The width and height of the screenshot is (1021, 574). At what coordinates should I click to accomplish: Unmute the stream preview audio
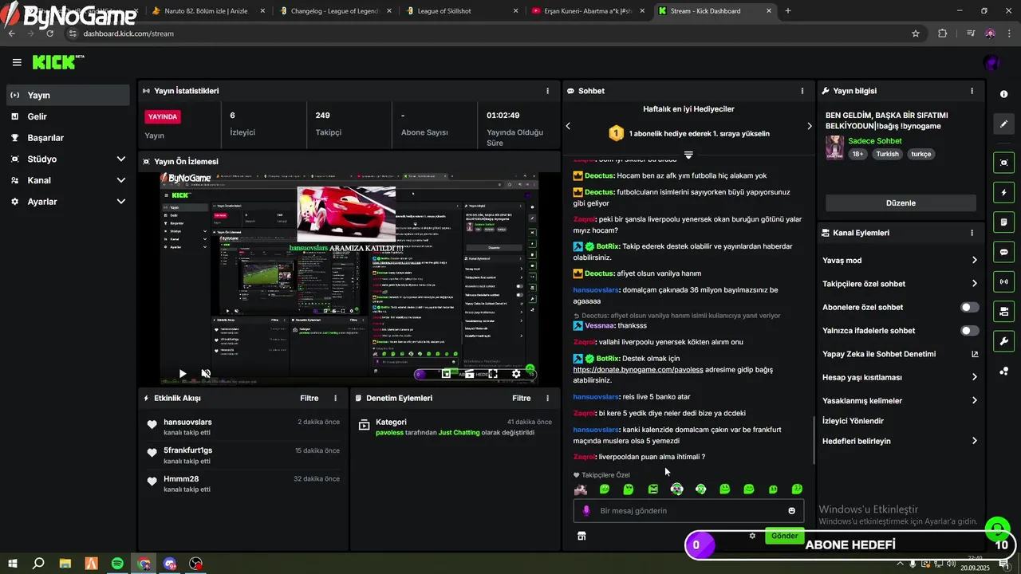pyautogui.click(x=206, y=373)
